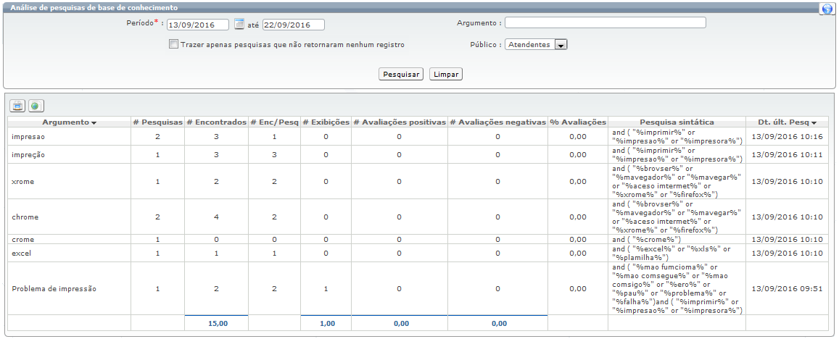Click the # Pesquisas column header
Viewport: 839px width, 339px height.
tap(157, 122)
